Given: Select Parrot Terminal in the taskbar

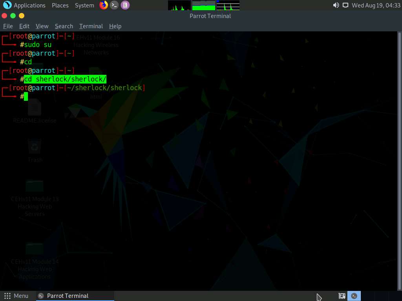Looking at the screenshot, I should [x=75, y=296].
